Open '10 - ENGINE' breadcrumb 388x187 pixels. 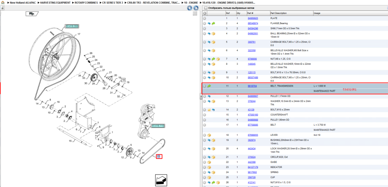pos(191,2)
